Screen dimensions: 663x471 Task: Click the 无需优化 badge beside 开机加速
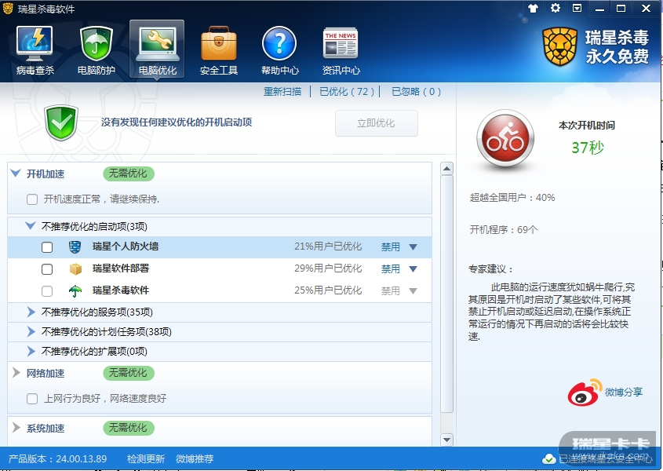click(129, 173)
